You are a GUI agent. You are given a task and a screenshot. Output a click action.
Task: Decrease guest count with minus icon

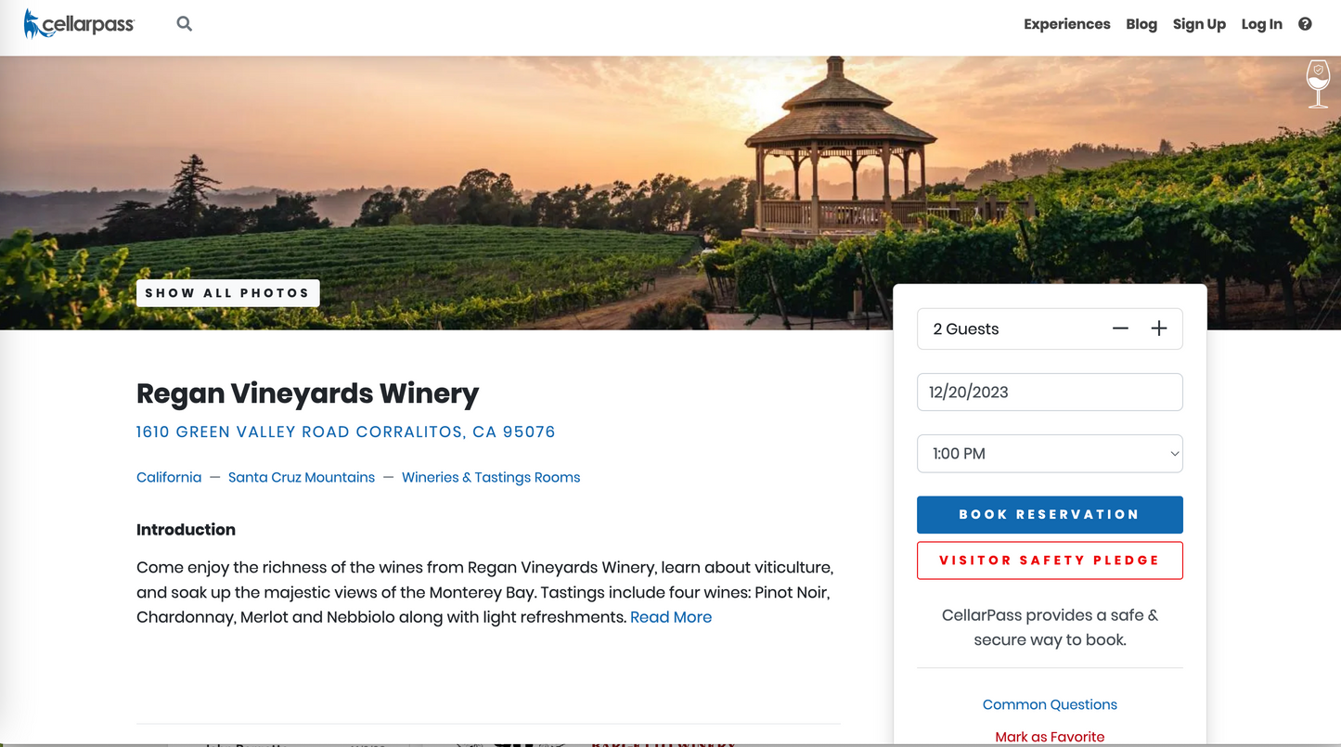click(1120, 328)
